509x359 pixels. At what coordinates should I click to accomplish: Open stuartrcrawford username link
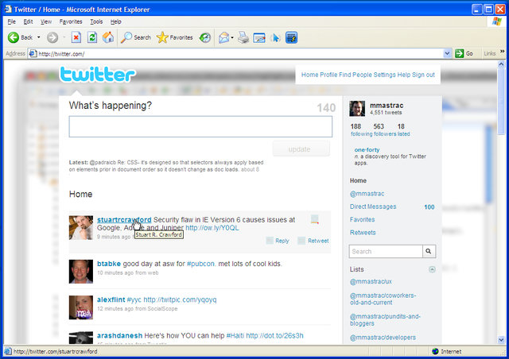tap(124, 219)
